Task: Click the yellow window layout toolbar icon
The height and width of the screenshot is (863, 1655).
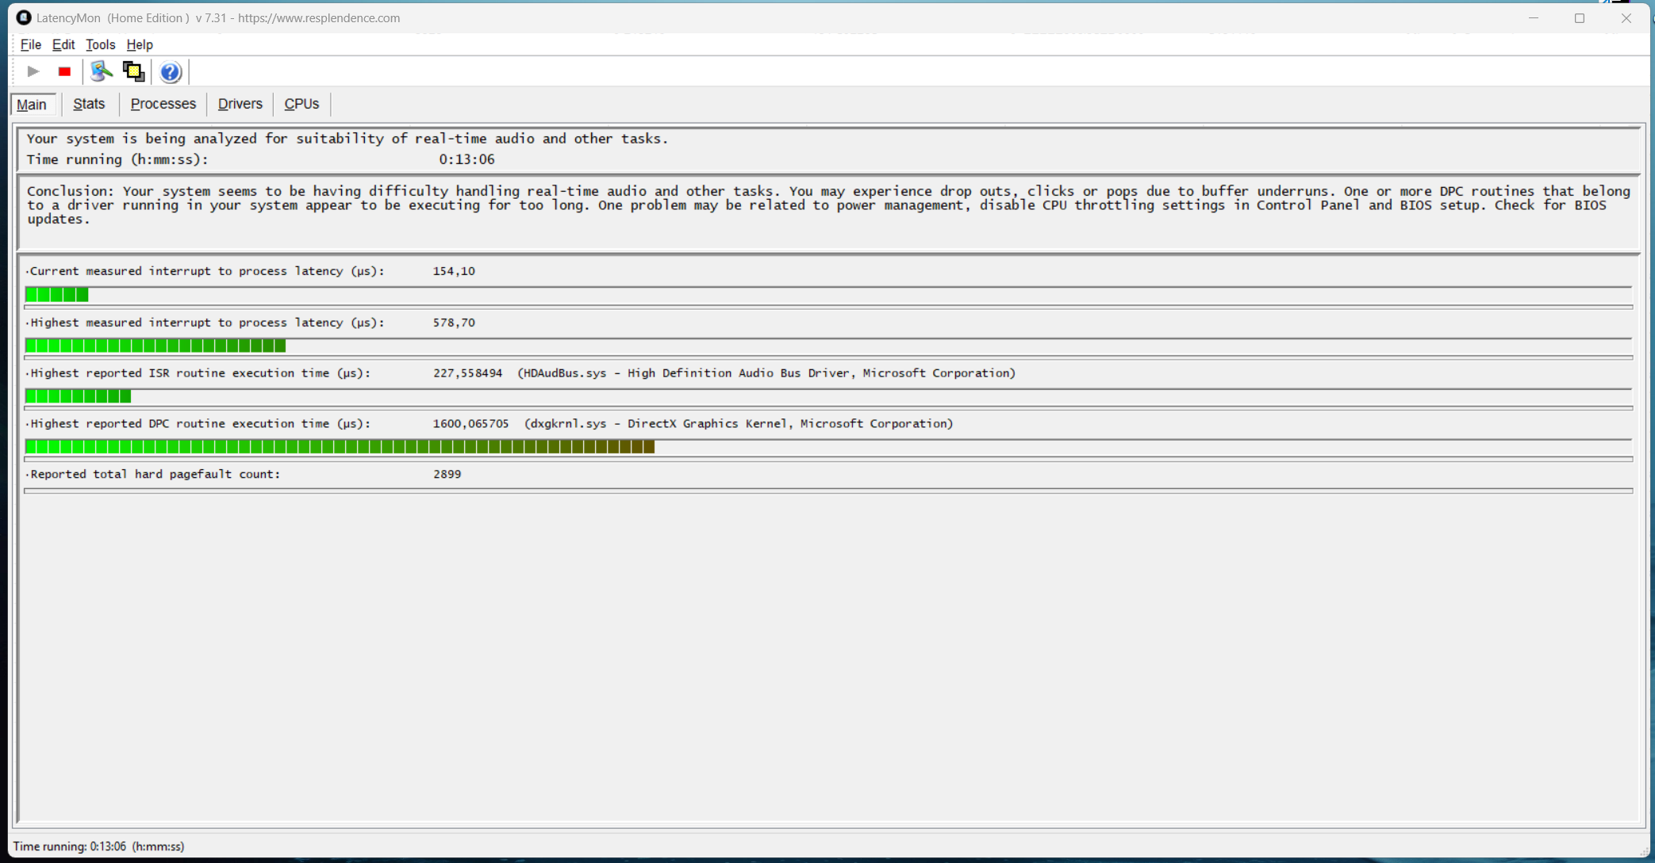Action: pos(133,71)
